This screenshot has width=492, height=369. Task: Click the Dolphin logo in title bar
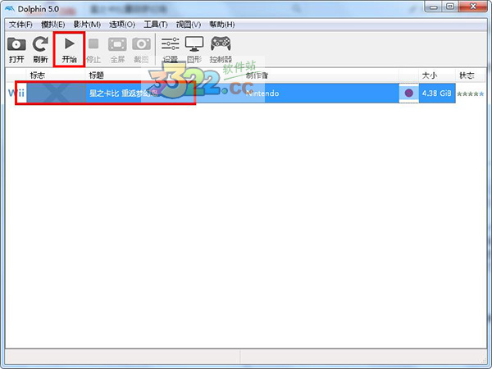(x=9, y=9)
